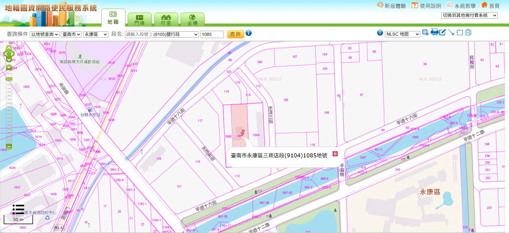Click the rotate/refresh map extent icon
This screenshot has height=233, width=509.
pos(460,32)
